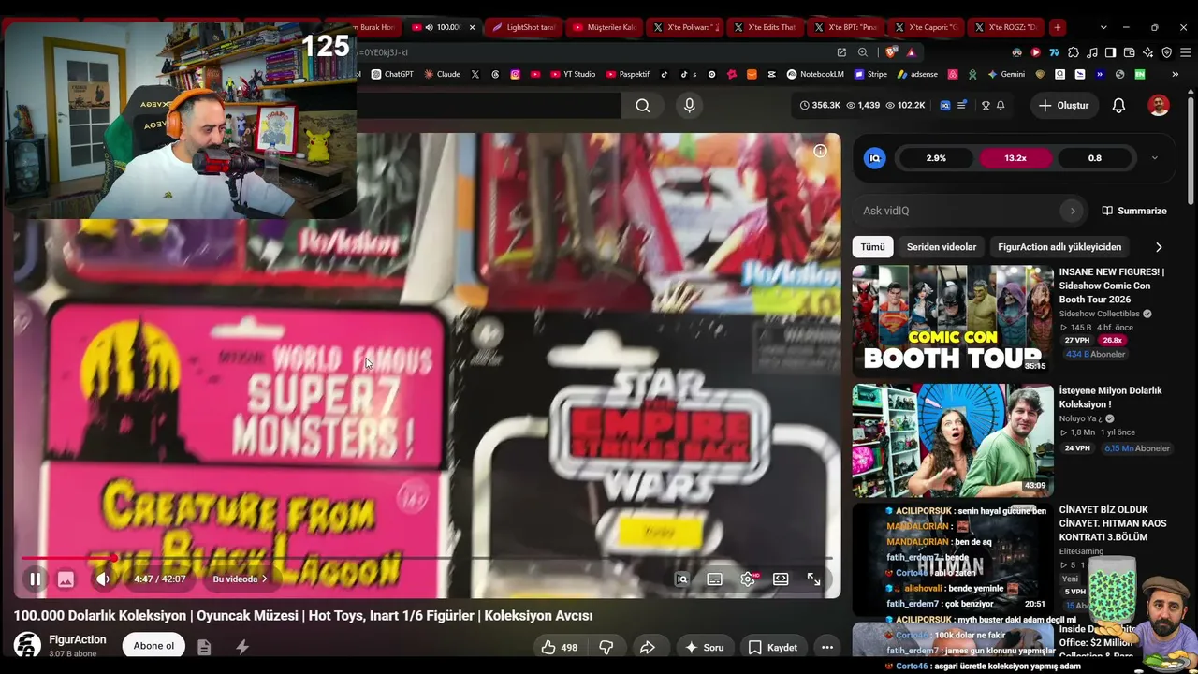1198x674 pixels.
Task: Submit the Ask vidIQ arrow button
Action: [x=1073, y=211]
